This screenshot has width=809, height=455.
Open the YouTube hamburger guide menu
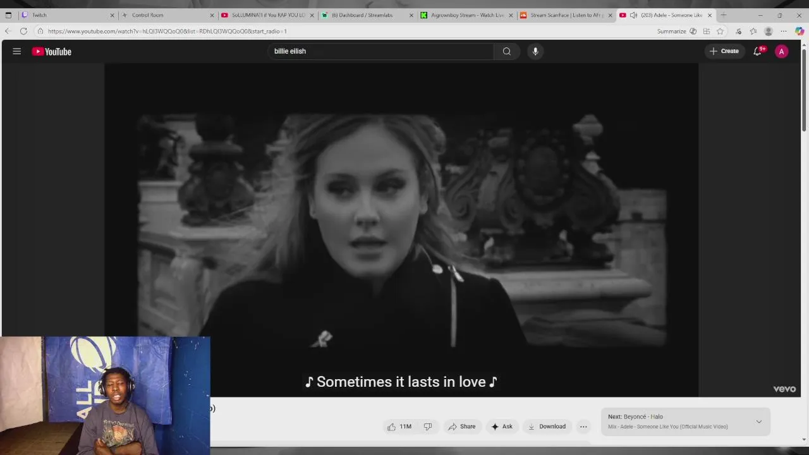pos(17,51)
